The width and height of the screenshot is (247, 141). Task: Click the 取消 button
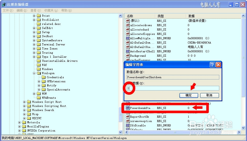click(x=209, y=95)
